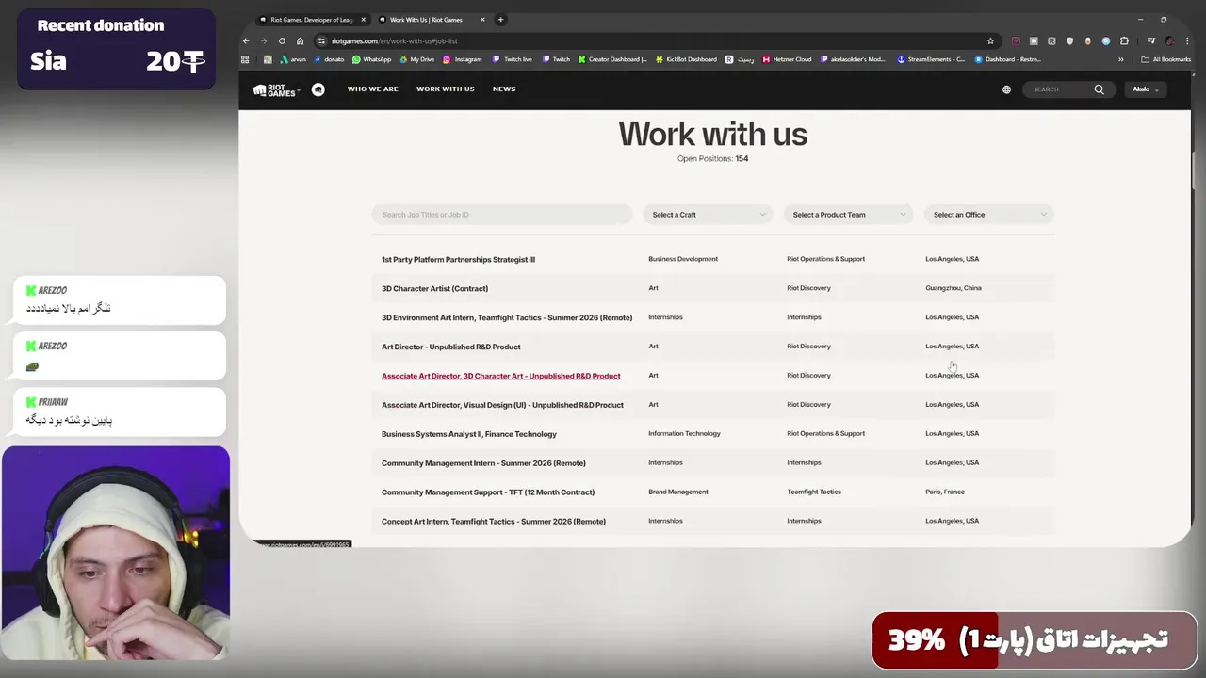This screenshot has height=678, width=1206.
Task: Open the Akela account dropdown
Action: coord(1146,89)
